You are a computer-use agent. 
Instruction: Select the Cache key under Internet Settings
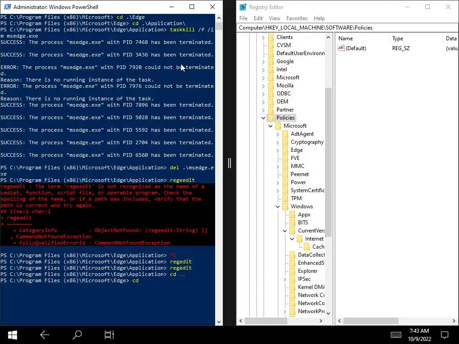318,247
